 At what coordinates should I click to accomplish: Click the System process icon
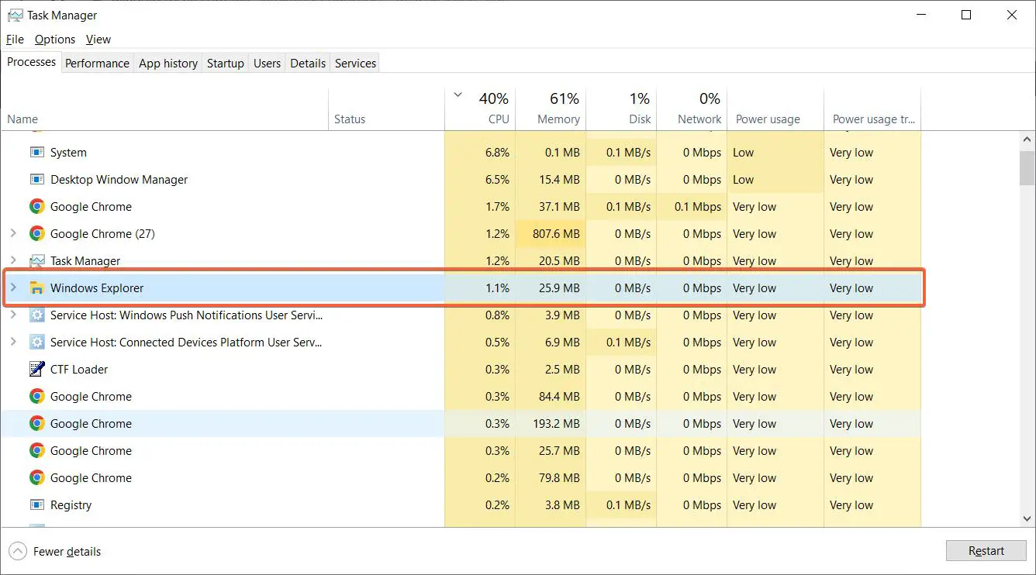point(36,153)
